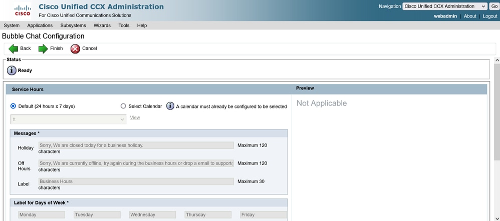
Task: Click the Bubble Chat Configuration title
Action: pos(43,36)
